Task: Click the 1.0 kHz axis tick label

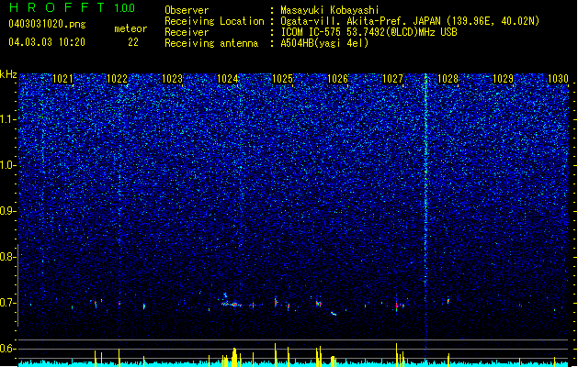Action: point(8,165)
